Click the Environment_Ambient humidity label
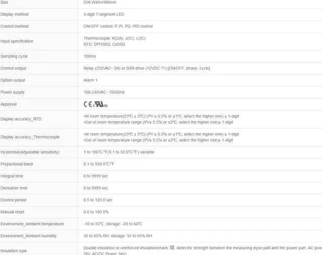 (29, 236)
